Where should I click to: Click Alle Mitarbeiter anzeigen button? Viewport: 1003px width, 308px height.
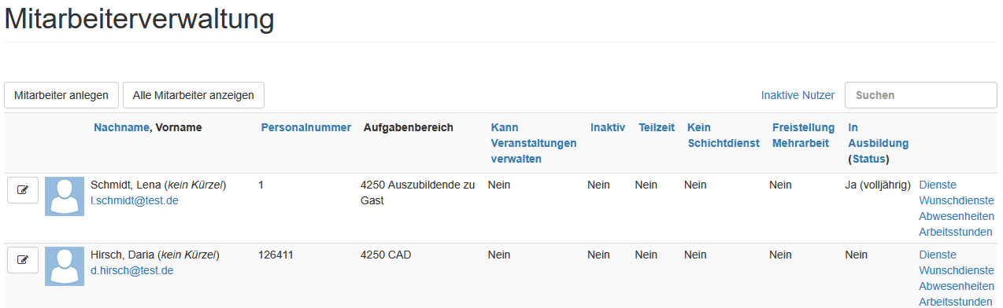tap(194, 95)
